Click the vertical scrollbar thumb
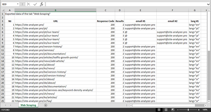 (209, 31)
